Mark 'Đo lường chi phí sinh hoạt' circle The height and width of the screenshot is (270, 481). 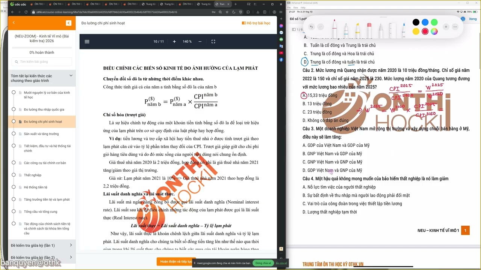tap(14, 121)
